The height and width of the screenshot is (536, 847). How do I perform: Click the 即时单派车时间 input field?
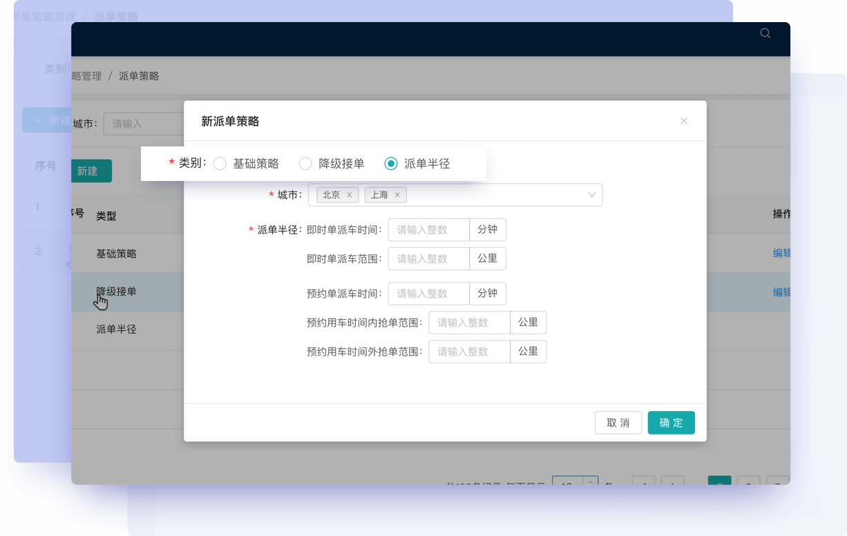click(x=428, y=229)
